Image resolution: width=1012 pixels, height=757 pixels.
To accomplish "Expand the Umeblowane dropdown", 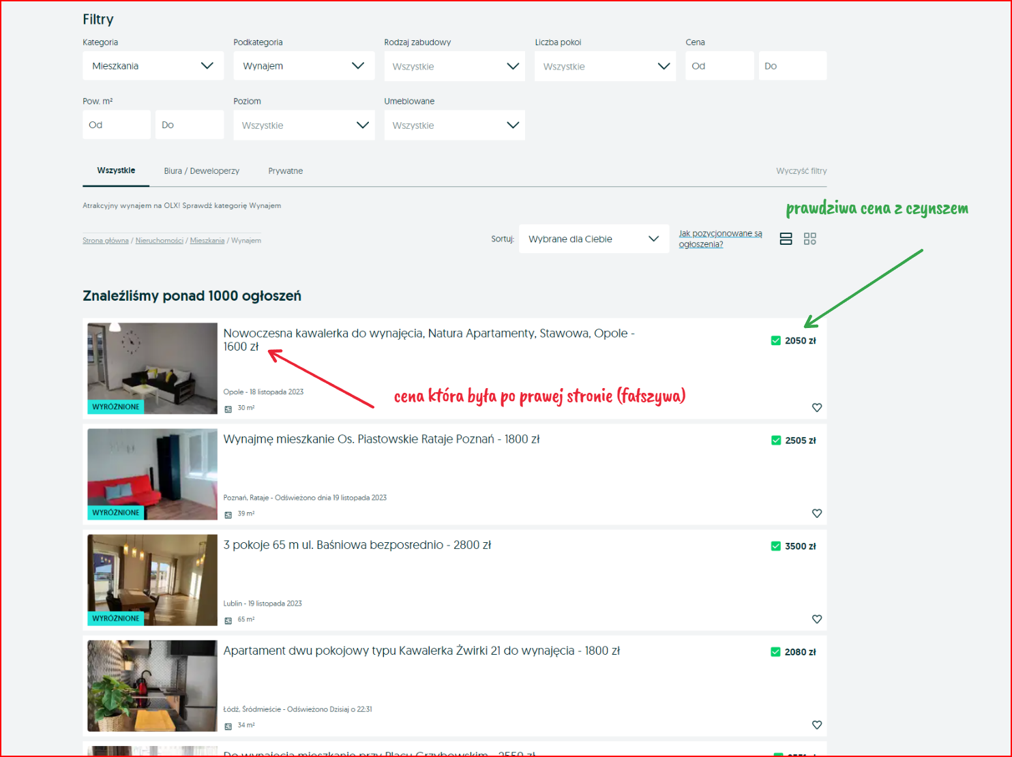I will click(455, 125).
